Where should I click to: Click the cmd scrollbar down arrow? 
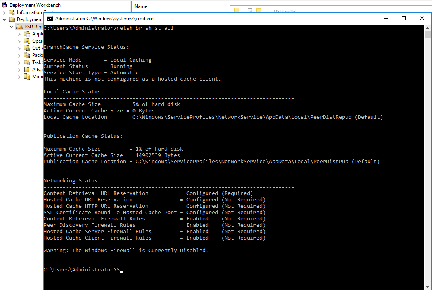(428, 287)
